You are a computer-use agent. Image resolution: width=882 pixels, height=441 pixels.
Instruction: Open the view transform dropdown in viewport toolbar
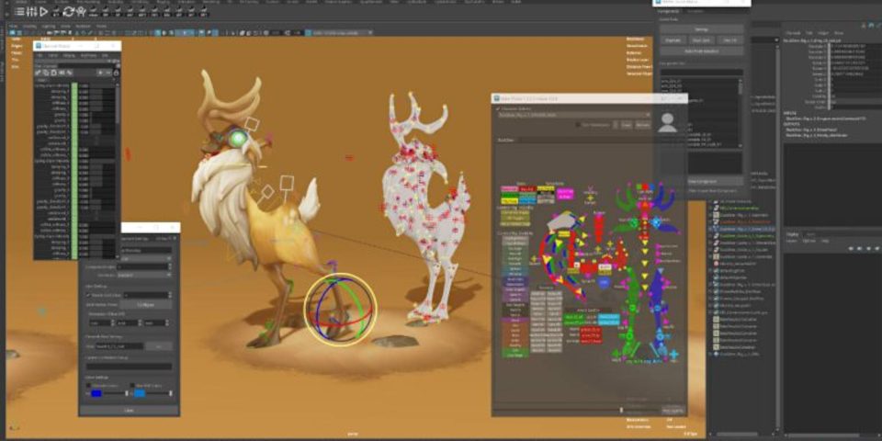(343, 33)
